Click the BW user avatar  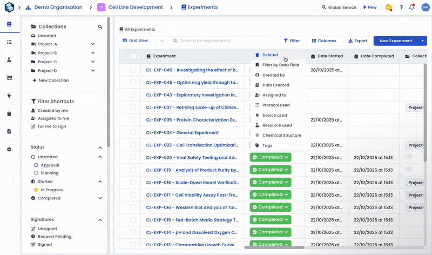[x=425, y=8]
